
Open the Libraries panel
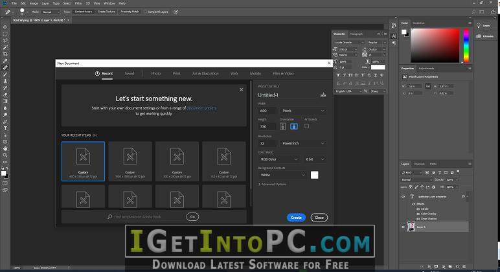484,36
